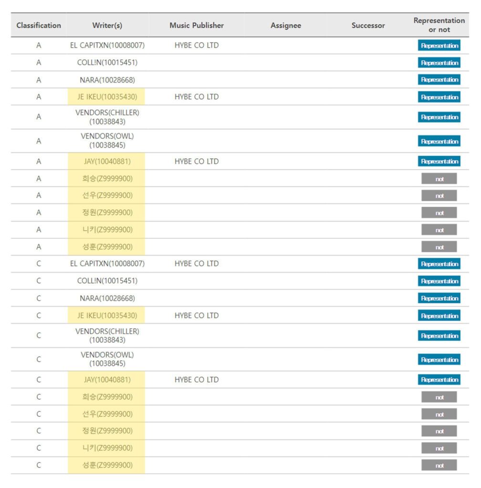Image resolution: width=481 pixels, height=488 pixels.
Task: Click the last 성훈(Z9999900) writer cell
Action: click(107, 465)
